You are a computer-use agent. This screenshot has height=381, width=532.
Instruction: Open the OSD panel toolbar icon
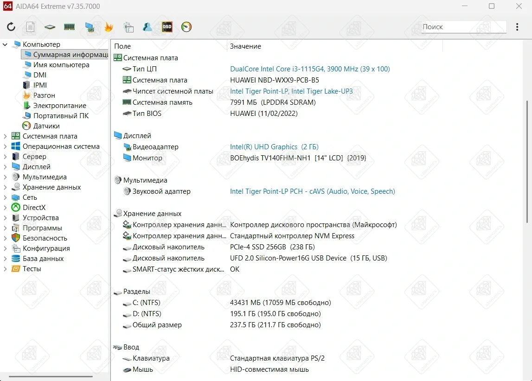167,27
